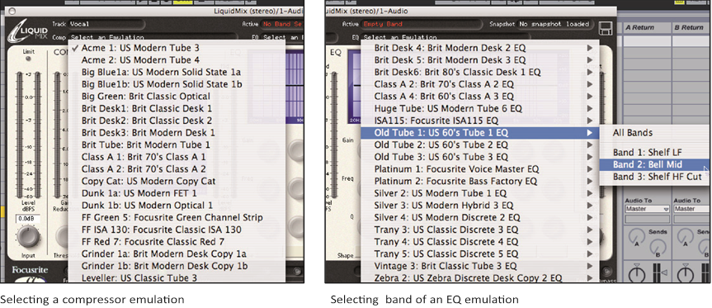Open Silver 2: US Modern Tube 1 EQ

tap(480, 193)
